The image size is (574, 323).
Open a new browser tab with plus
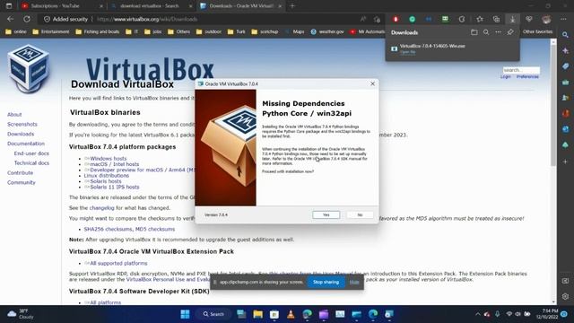292,6
